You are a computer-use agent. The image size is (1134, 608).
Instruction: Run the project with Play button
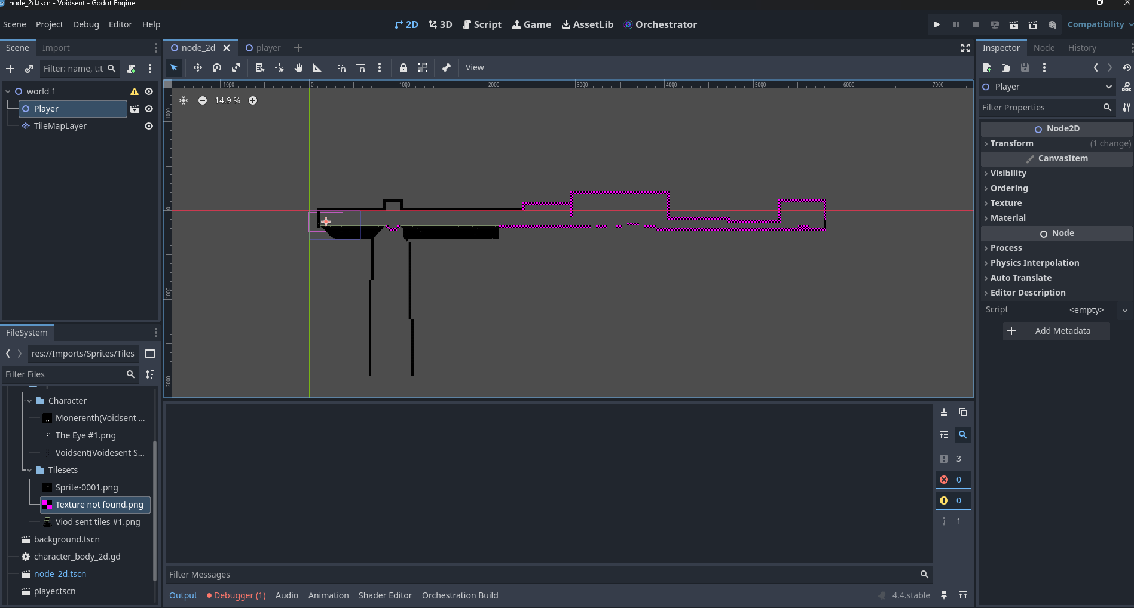937,24
